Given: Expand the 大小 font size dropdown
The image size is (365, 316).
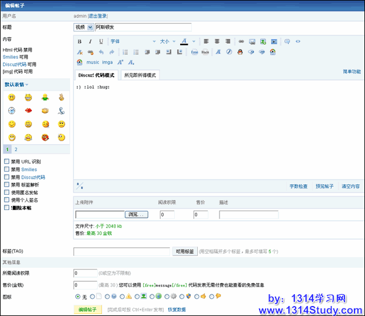Looking at the screenshot, I should 167,42.
